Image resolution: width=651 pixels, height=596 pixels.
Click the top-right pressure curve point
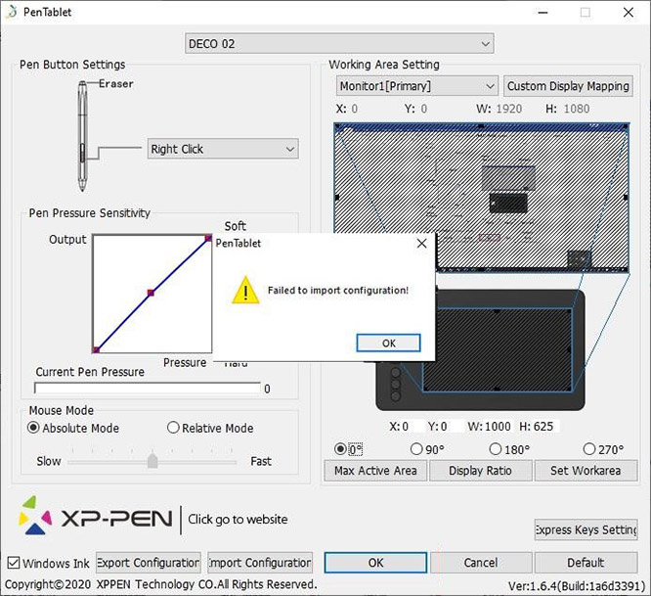tap(208, 238)
